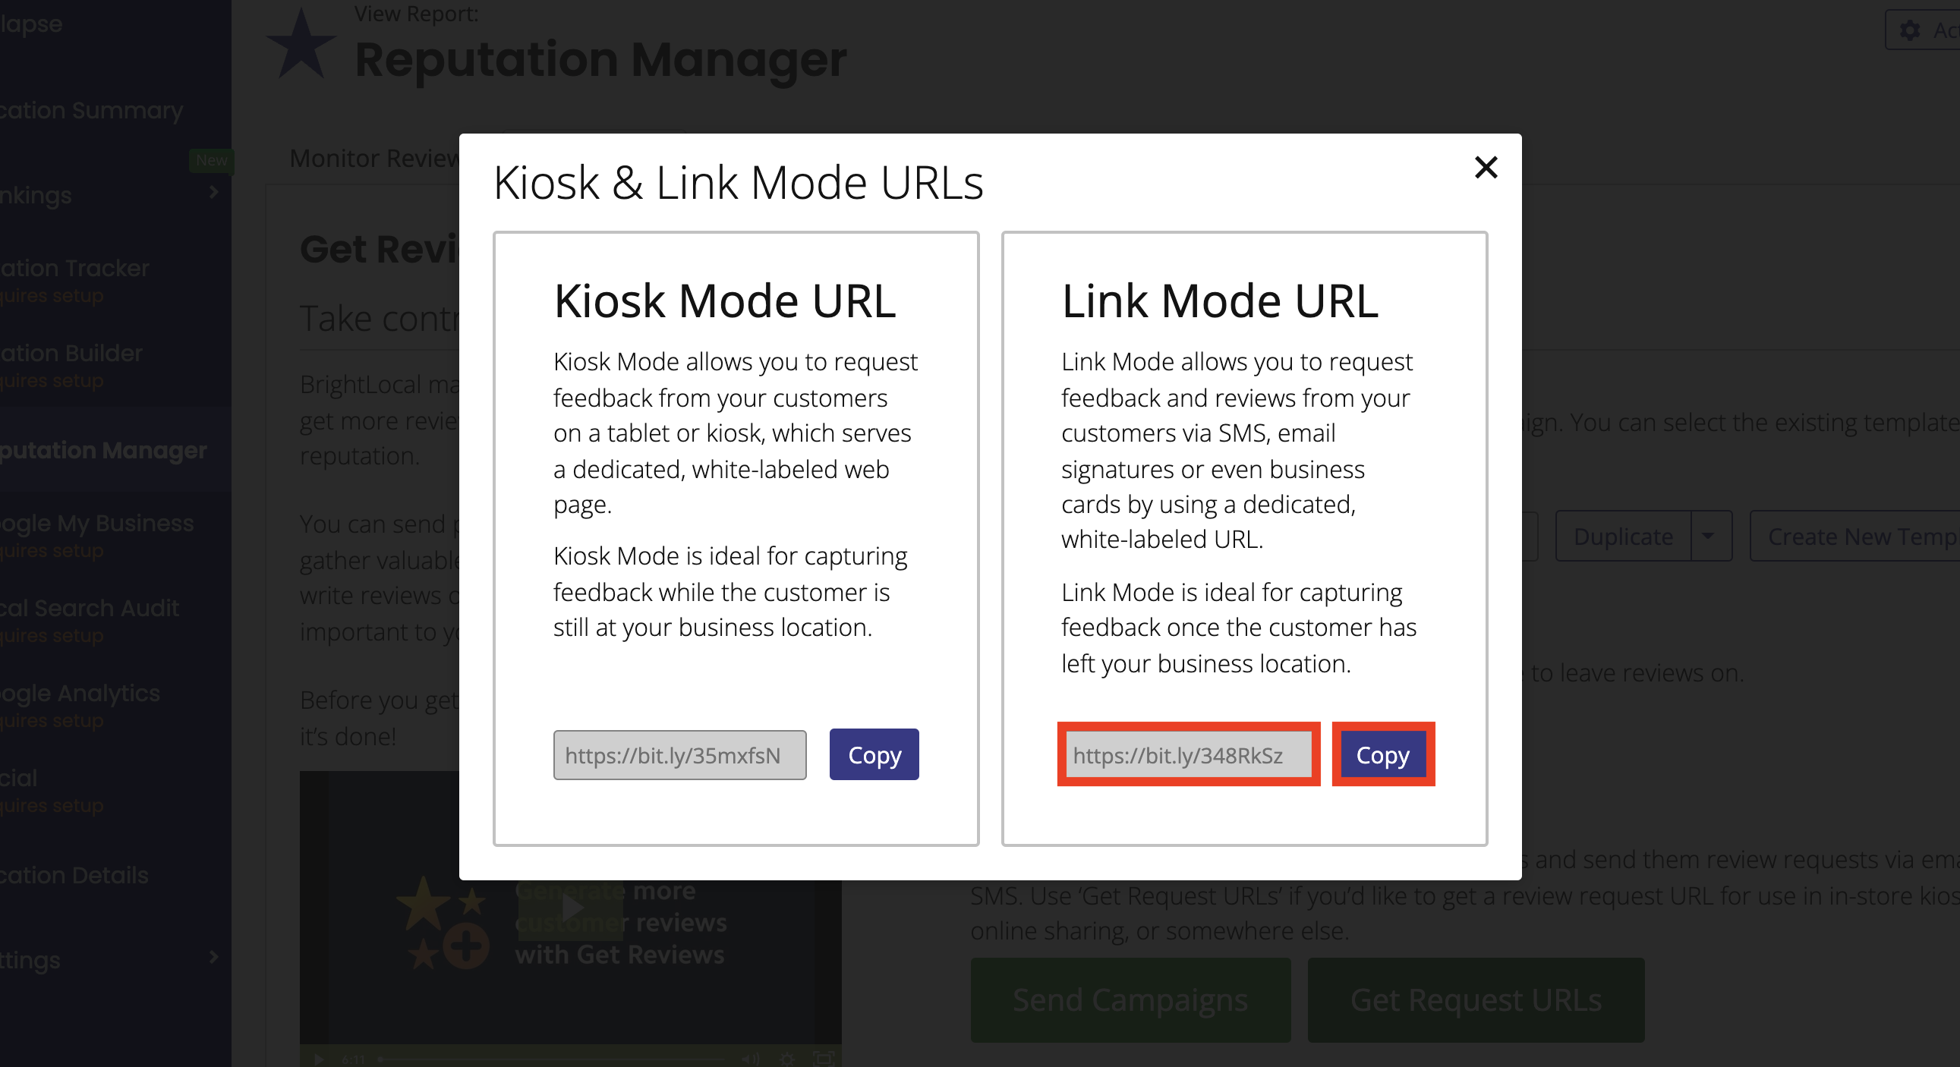
Task: Click the Send Campaigns button
Action: coord(1130,999)
